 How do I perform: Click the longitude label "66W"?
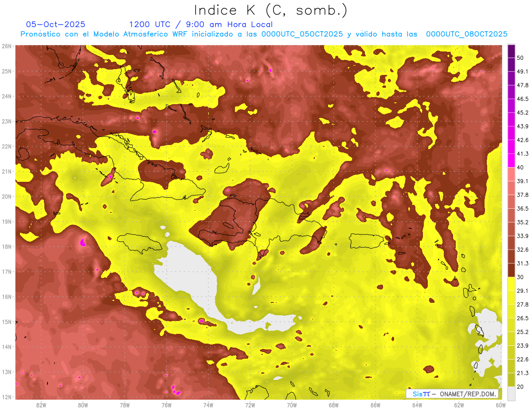pyautogui.click(x=376, y=405)
